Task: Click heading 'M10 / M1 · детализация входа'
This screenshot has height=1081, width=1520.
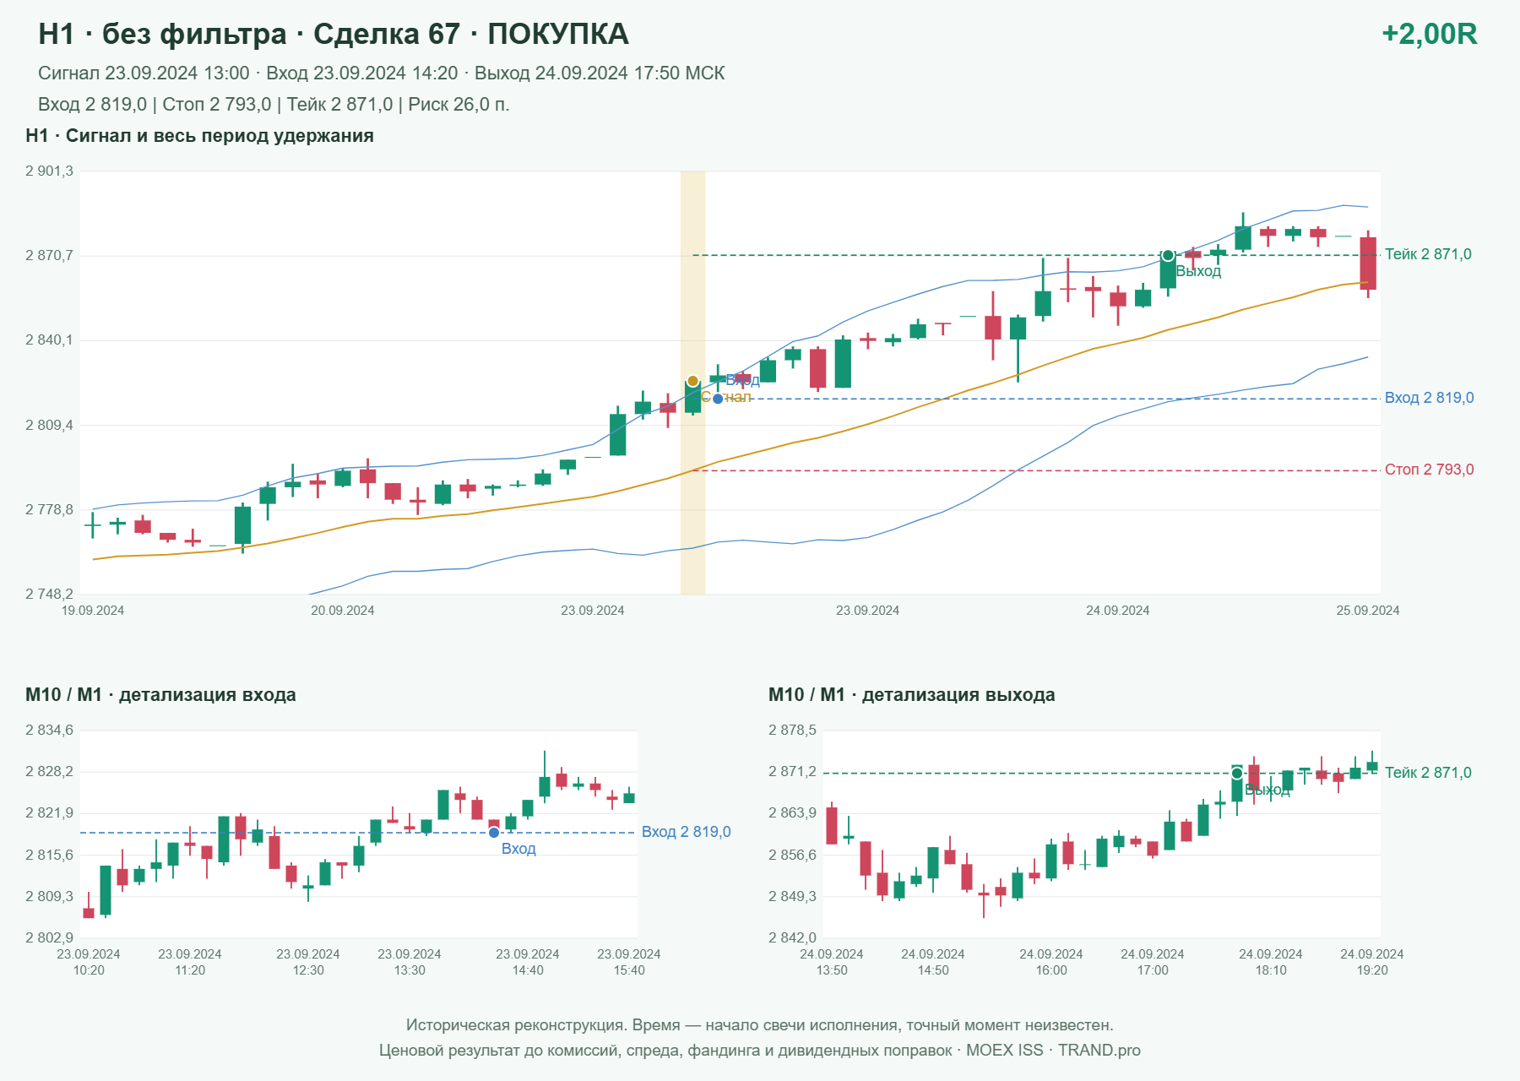Action: (160, 695)
